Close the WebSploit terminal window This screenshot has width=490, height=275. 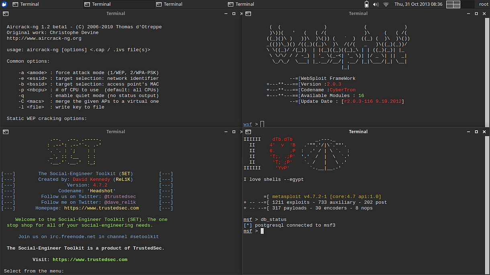tap(484, 14)
